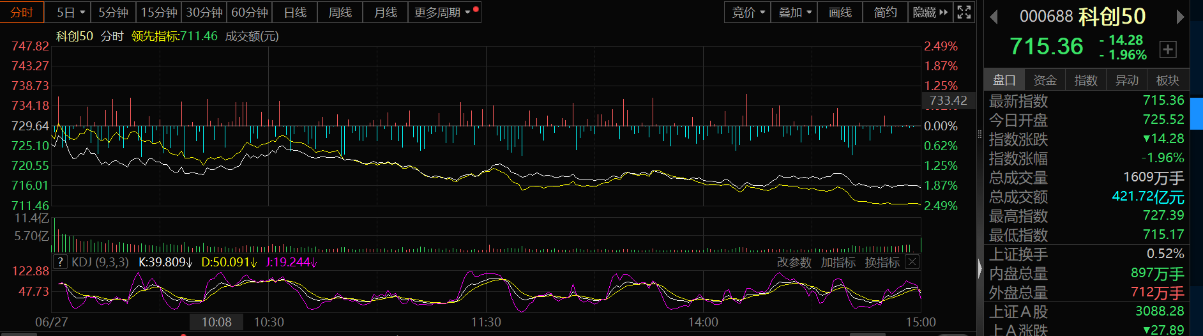The height and width of the screenshot is (336, 1203).
Task: Go to next index with right arrow
Action: click(1180, 17)
